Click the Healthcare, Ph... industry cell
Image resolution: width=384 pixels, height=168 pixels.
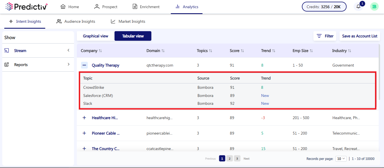(x=346, y=118)
